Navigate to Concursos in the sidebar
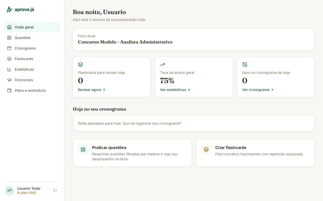Viewport: 323px width, 201px height. click(32, 80)
